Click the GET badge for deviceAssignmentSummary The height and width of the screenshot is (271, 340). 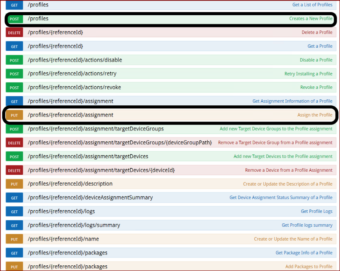pos(14,198)
